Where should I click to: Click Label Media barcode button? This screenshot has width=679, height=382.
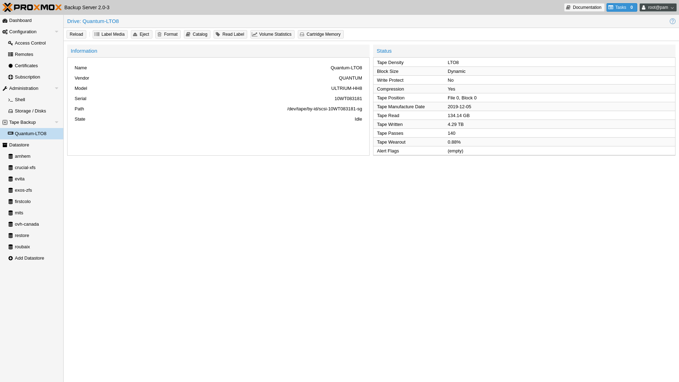click(x=110, y=34)
